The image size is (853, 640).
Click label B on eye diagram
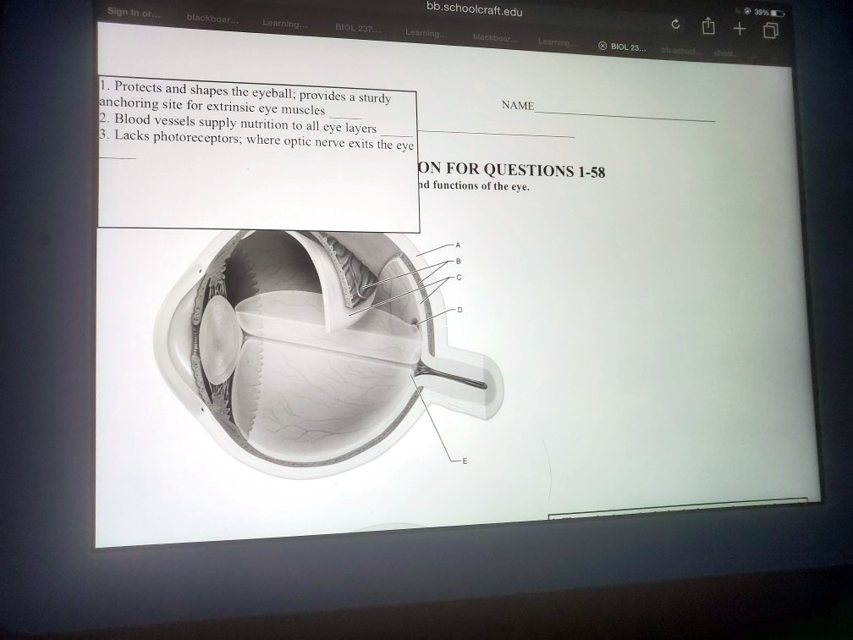tap(458, 262)
